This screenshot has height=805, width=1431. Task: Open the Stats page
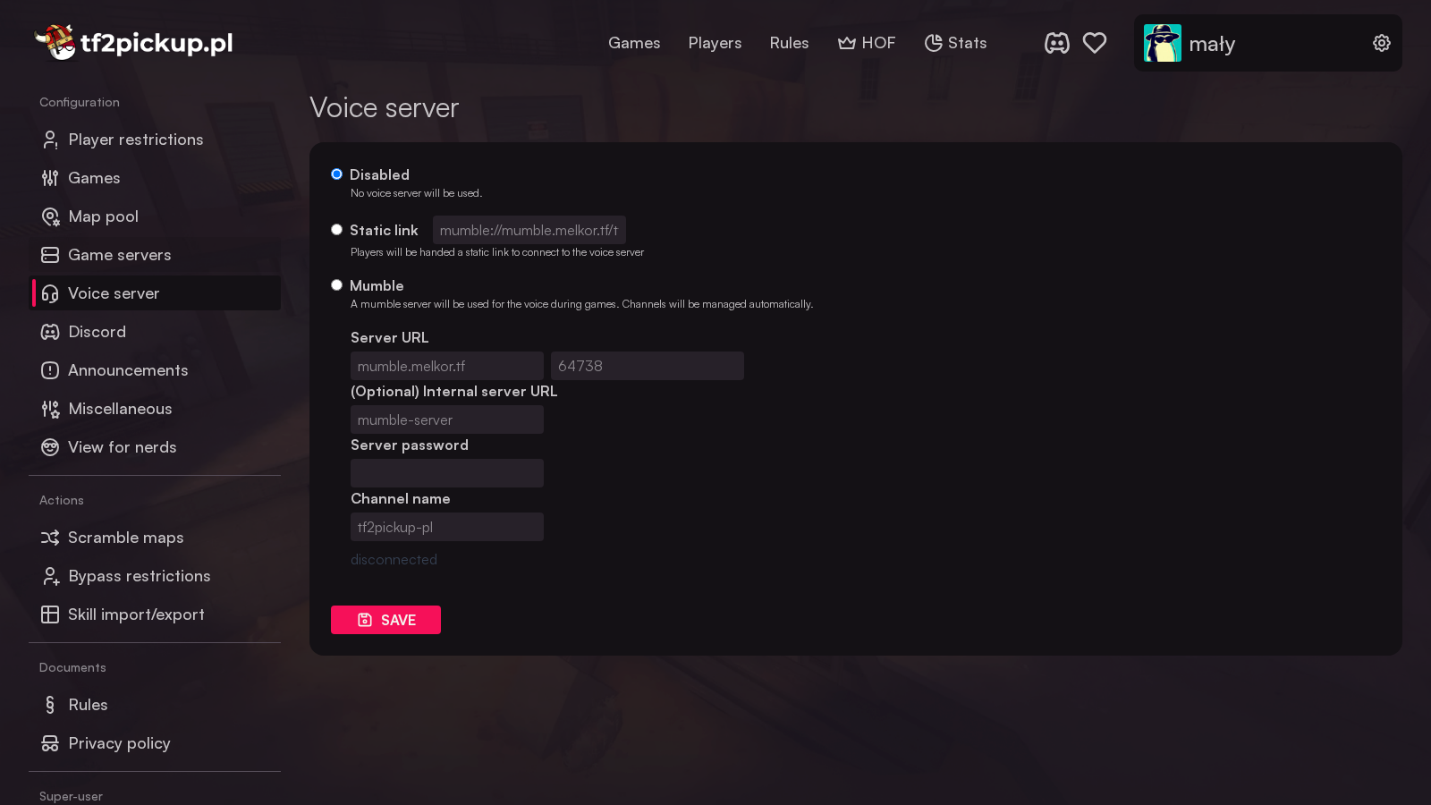pyautogui.click(x=955, y=42)
